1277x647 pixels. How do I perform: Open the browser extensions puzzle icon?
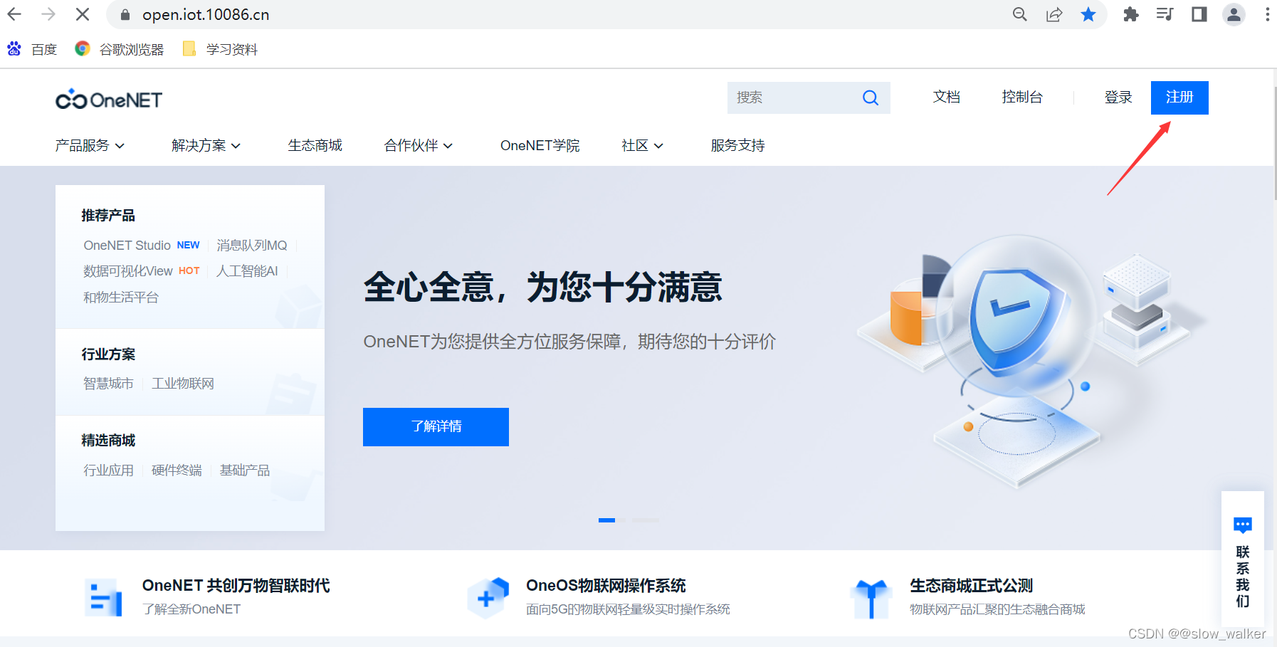tap(1130, 14)
